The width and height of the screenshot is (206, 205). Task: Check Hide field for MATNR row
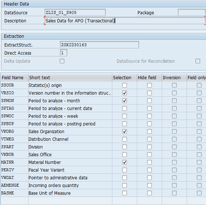pyautogui.click(x=150, y=162)
